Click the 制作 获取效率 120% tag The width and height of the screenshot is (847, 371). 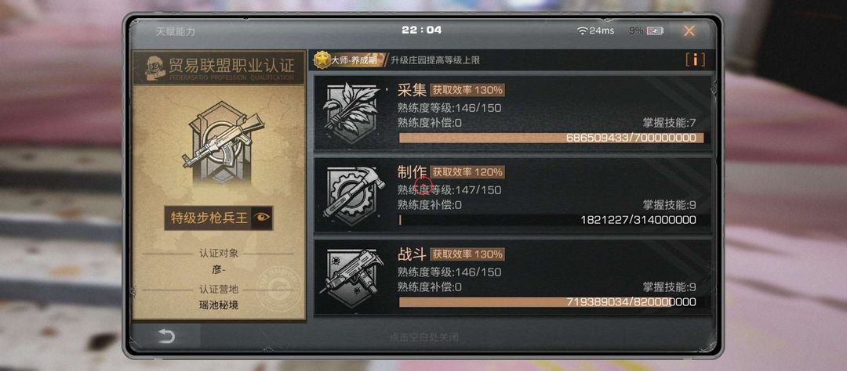pyautogui.click(x=467, y=172)
